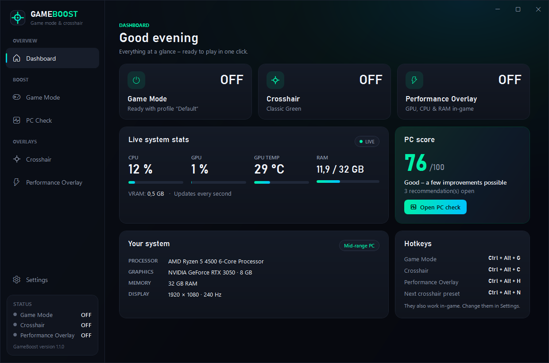Viewport: 549px width, 363px height.
Task: Click "Ready with profile "Default"" text
Action: pos(163,108)
